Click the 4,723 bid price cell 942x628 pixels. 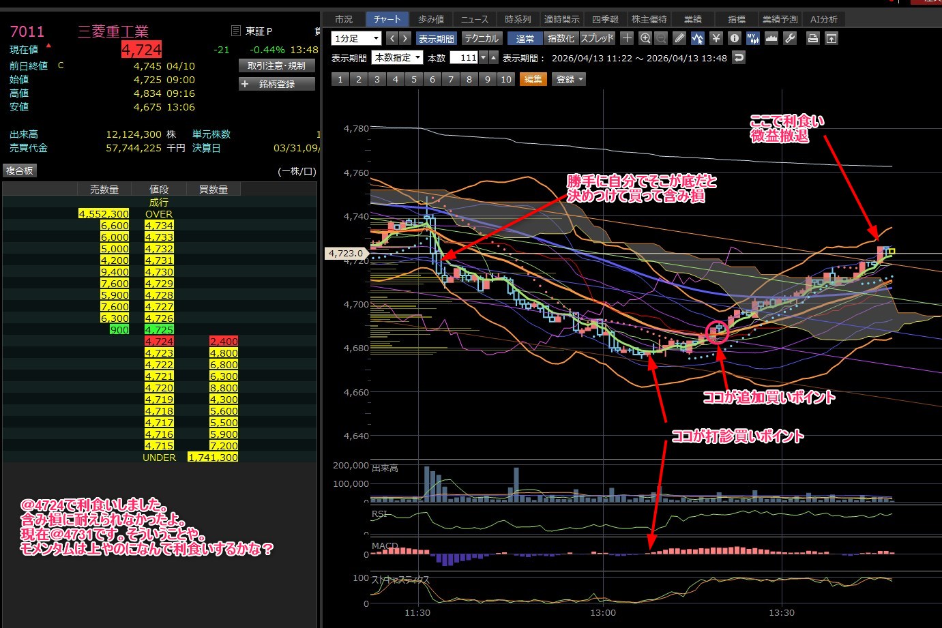159,353
